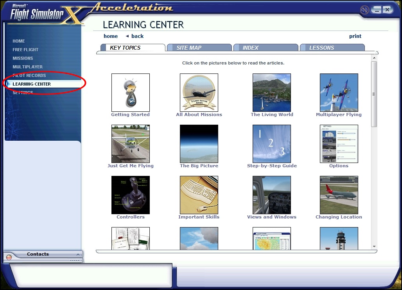Click The Big Picture caption link
The height and width of the screenshot is (290, 402).
point(199,166)
